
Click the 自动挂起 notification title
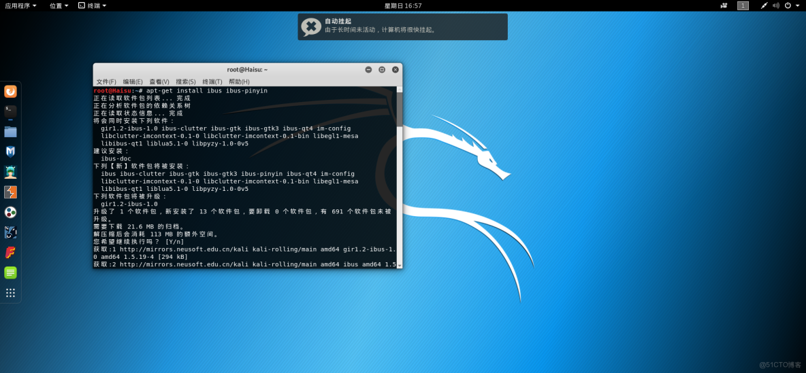[x=338, y=22]
